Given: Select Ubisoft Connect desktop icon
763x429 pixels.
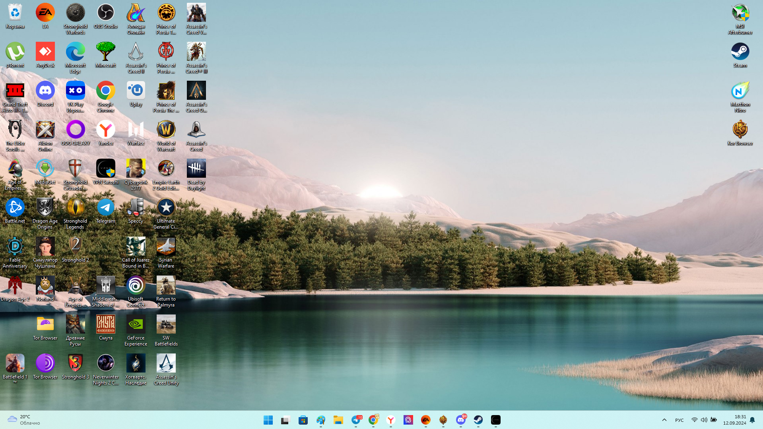Looking at the screenshot, I should 136,292.
